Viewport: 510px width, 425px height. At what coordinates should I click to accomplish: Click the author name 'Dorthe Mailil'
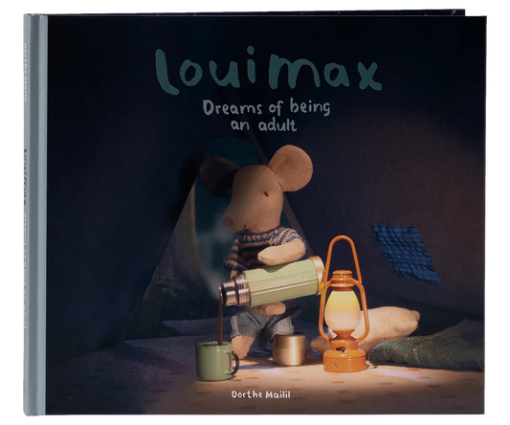260,394
